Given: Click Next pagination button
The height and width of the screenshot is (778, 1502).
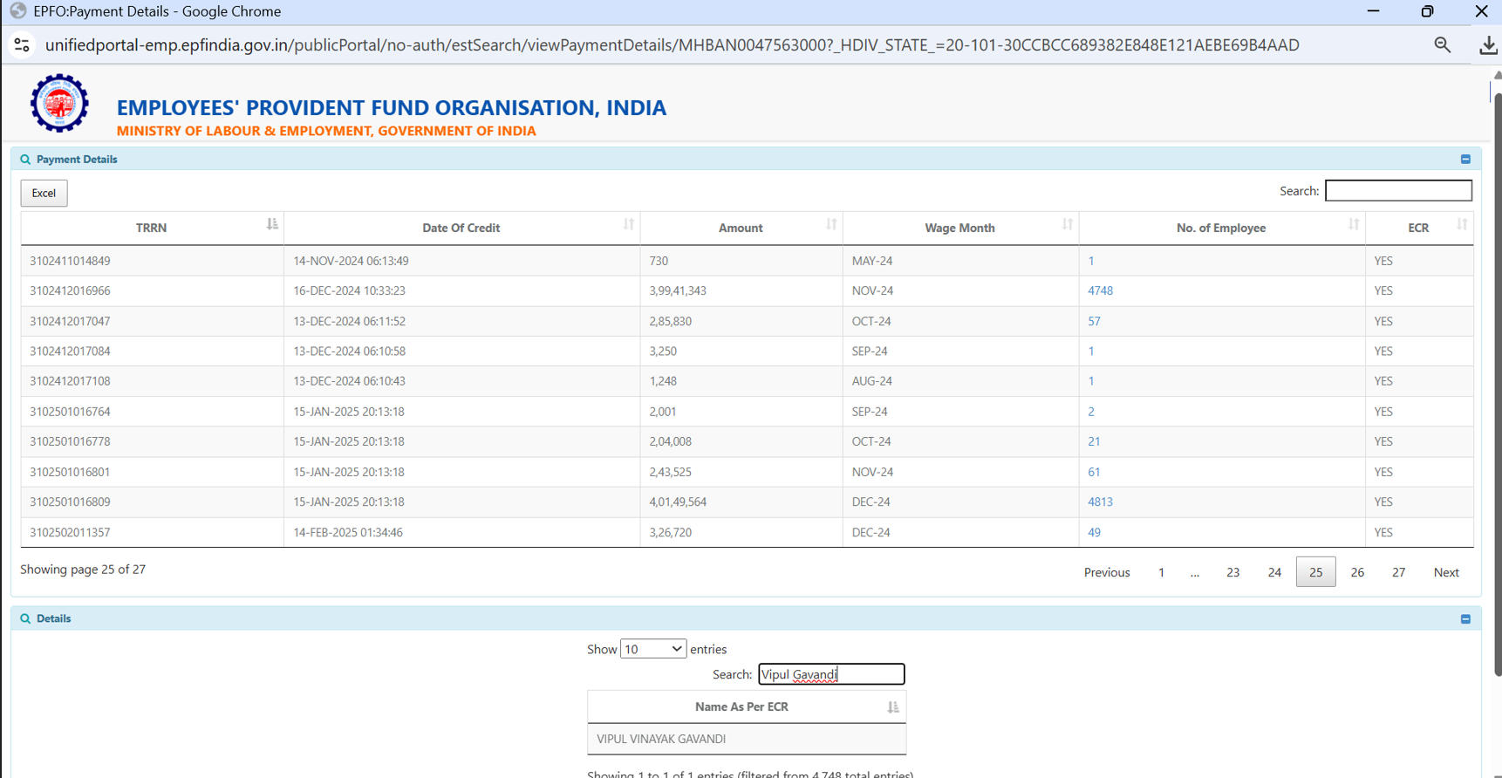Looking at the screenshot, I should click(1445, 572).
